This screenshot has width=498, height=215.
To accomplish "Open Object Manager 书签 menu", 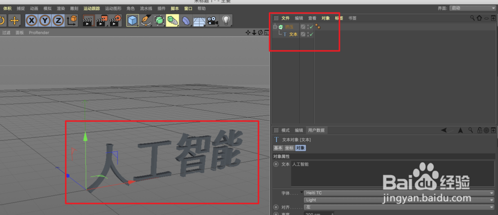I will tap(352, 18).
